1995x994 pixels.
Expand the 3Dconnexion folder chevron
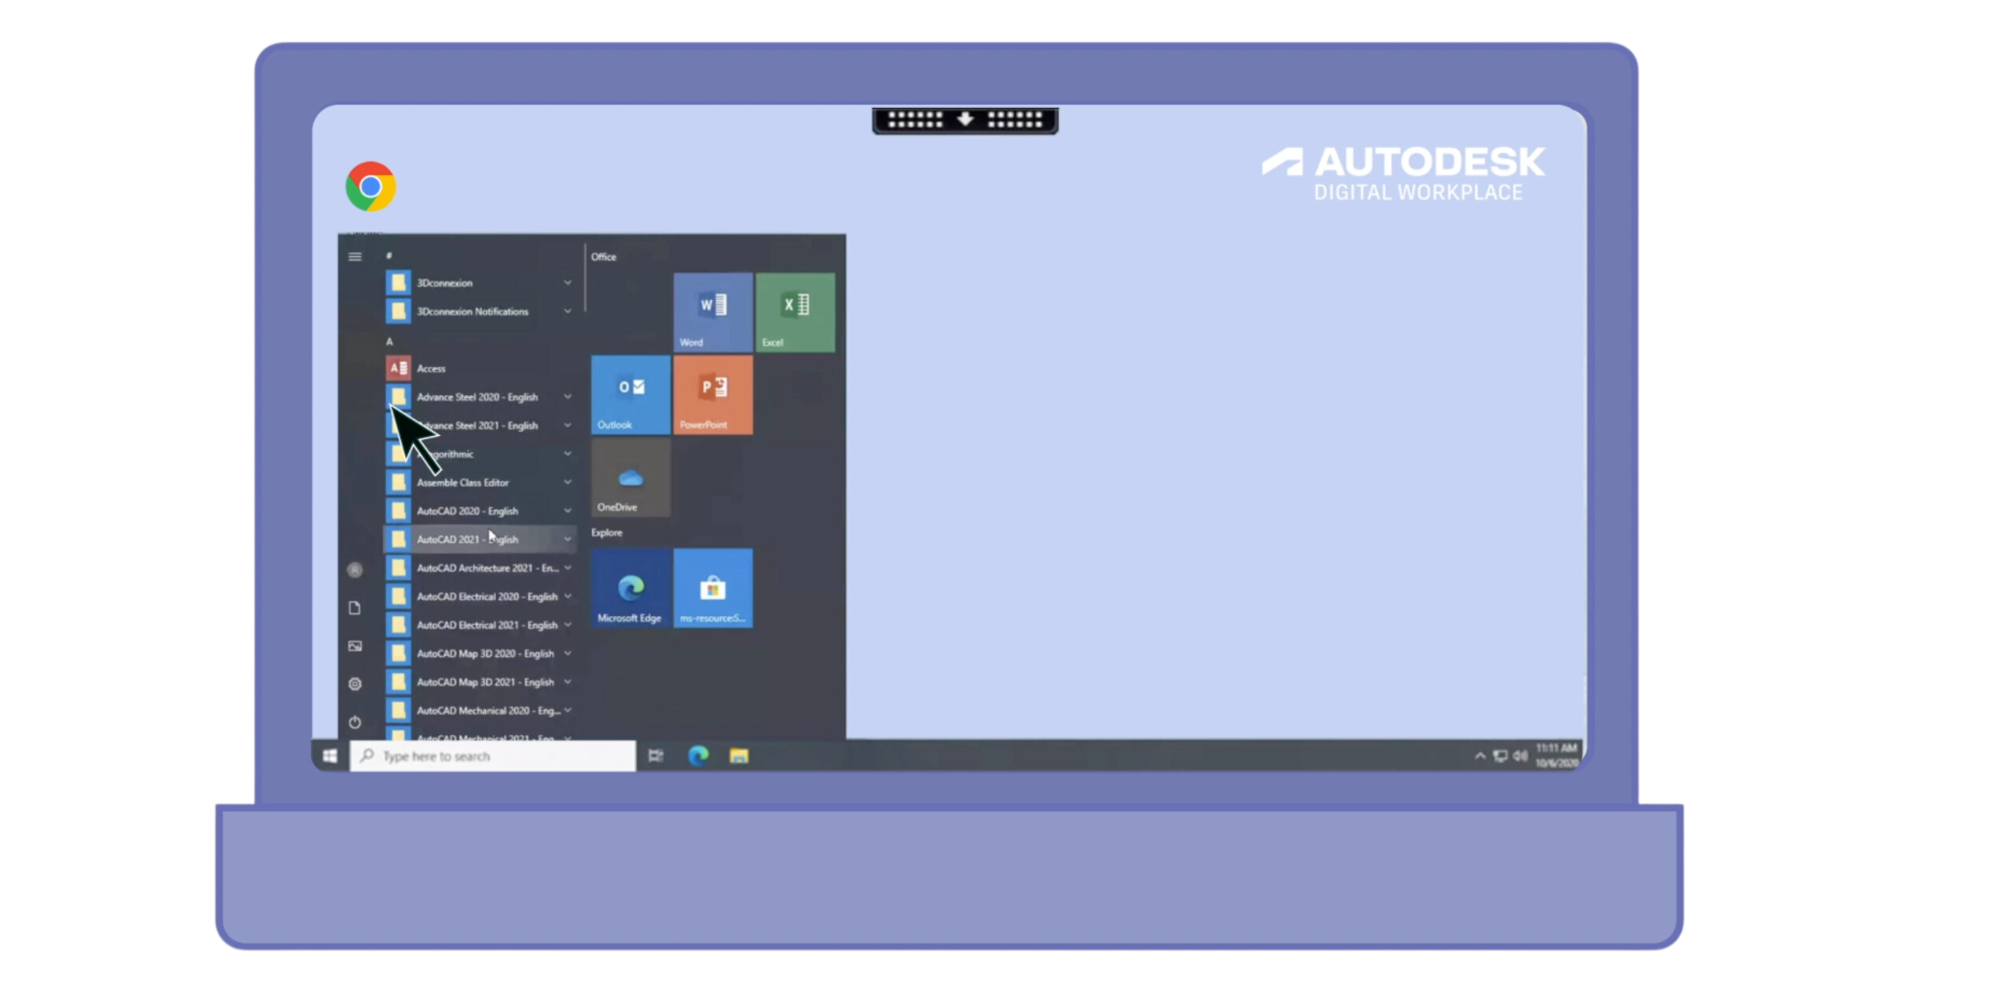coord(568,283)
